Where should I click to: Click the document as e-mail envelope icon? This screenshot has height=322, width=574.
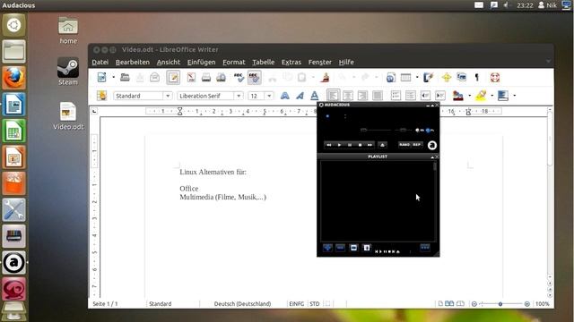155,78
